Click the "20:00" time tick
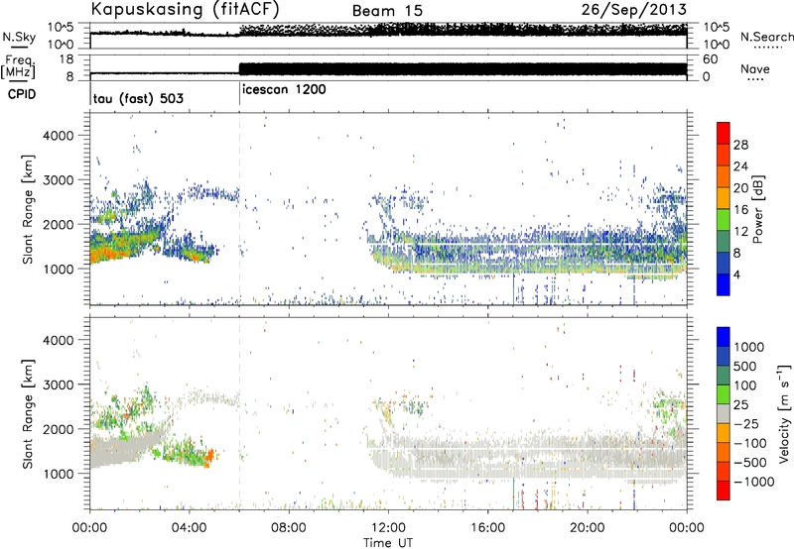The width and height of the screenshot is (794, 549). tap(587, 528)
